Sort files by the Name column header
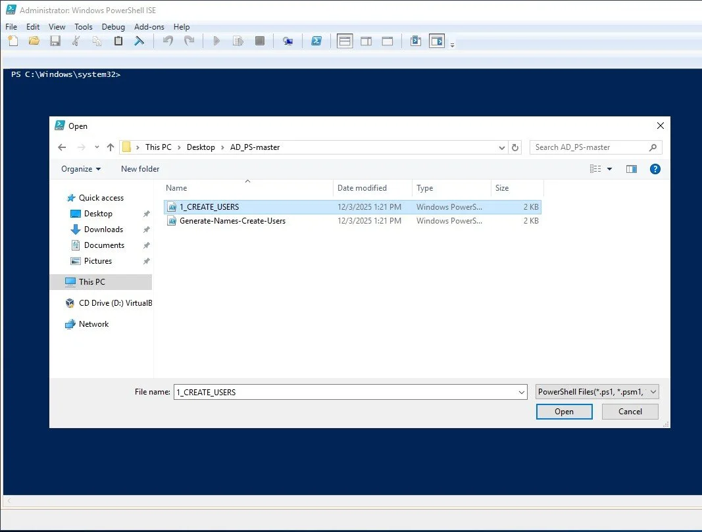Image resolution: width=702 pixels, height=532 pixels. (247, 188)
